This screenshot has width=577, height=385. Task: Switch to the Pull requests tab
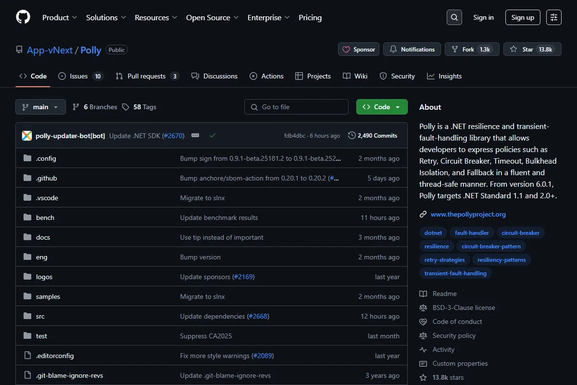pos(148,76)
